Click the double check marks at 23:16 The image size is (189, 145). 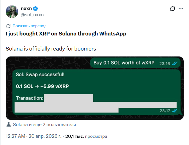click(175, 63)
